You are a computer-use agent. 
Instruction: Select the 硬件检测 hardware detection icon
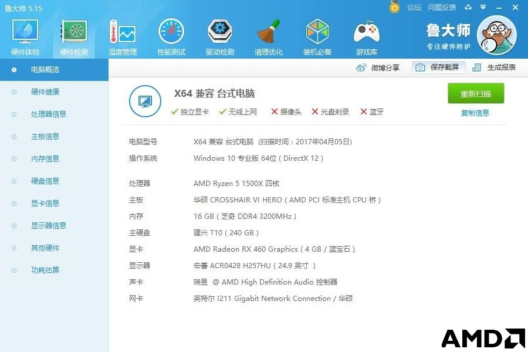(x=74, y=38)
